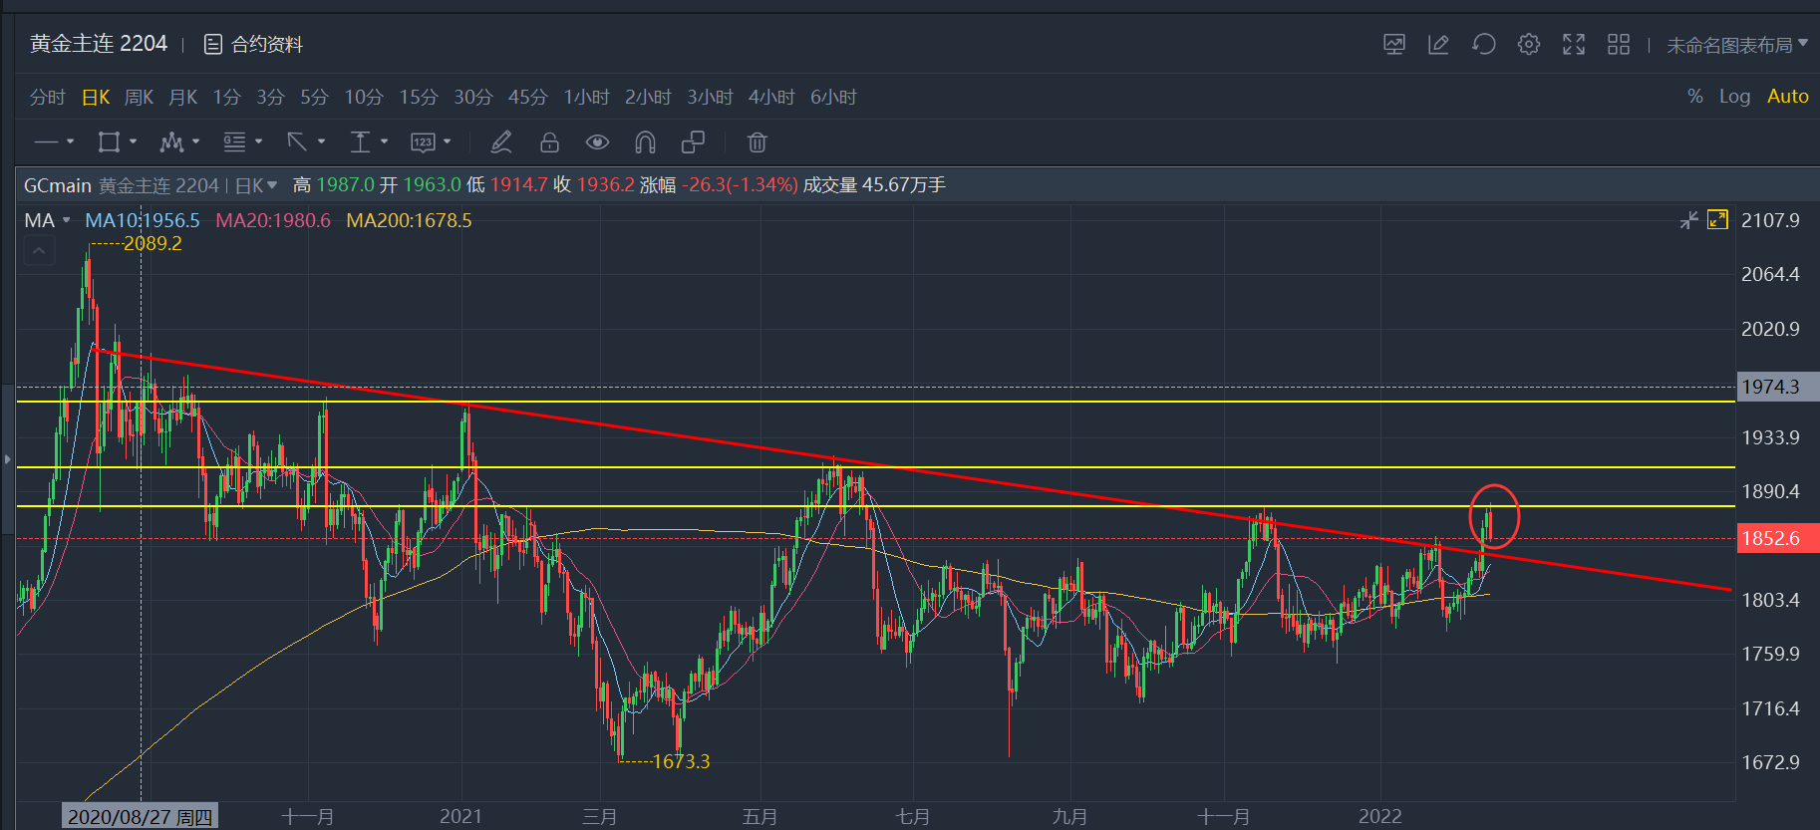Expand the arrow marker tool options arrow
1820x830 pixels.
tap(321, 141)
